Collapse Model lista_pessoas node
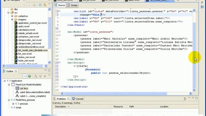 (9, 100)
